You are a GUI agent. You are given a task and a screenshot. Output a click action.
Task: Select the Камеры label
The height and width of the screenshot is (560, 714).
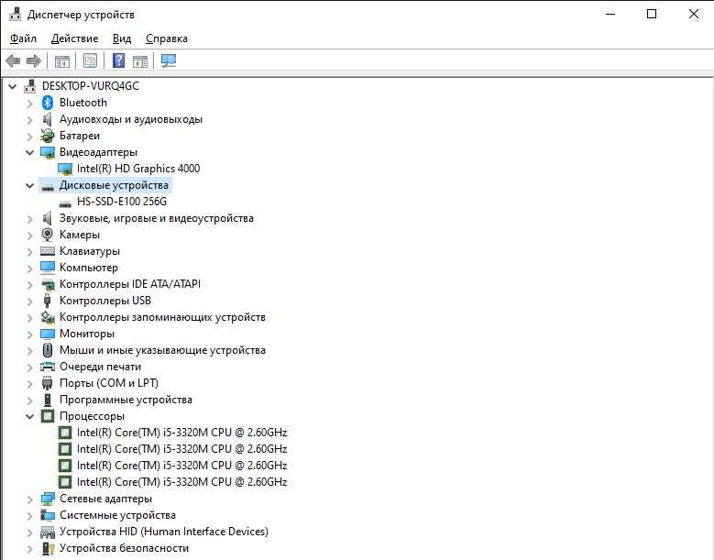(80, 235)
